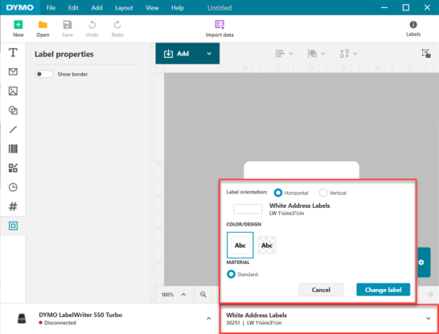Screen dimensions: 439x334
Task: Open the Layout menu
Action: pyautogui.click(x=124, y=8)
